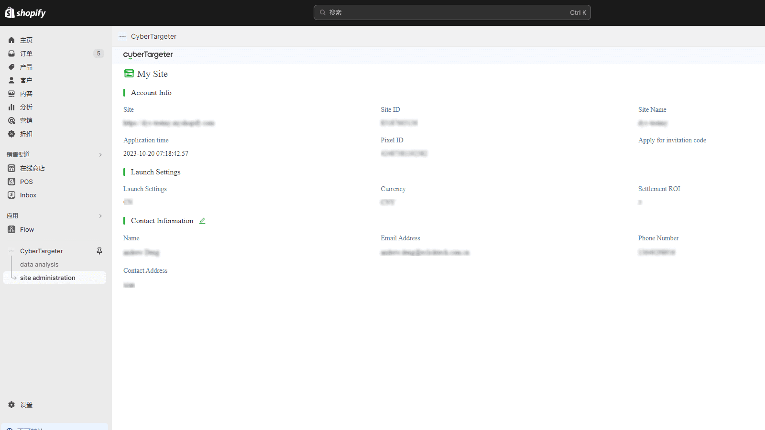This screenshot has width=765, height=430.
Task: Click Apply for invitation code link
Action: 672,140
